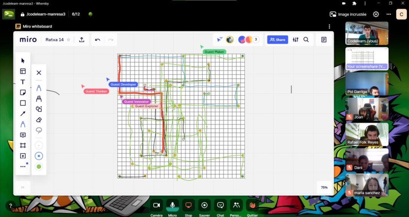The height and width of the screenshot is (217, 409).
Task: Open the C profile avatar
Action: [x=401, y=14]
